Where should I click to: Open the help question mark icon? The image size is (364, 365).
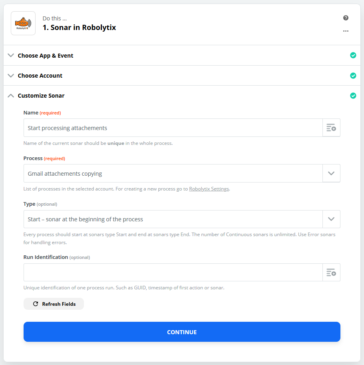click(346, 18)
